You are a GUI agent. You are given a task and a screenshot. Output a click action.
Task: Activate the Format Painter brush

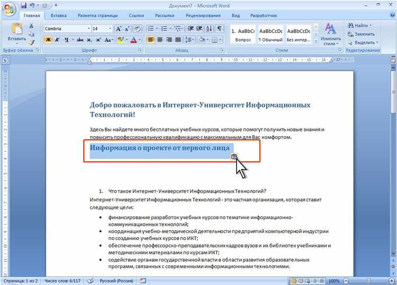pyautogui.click(x=31, y=42)
